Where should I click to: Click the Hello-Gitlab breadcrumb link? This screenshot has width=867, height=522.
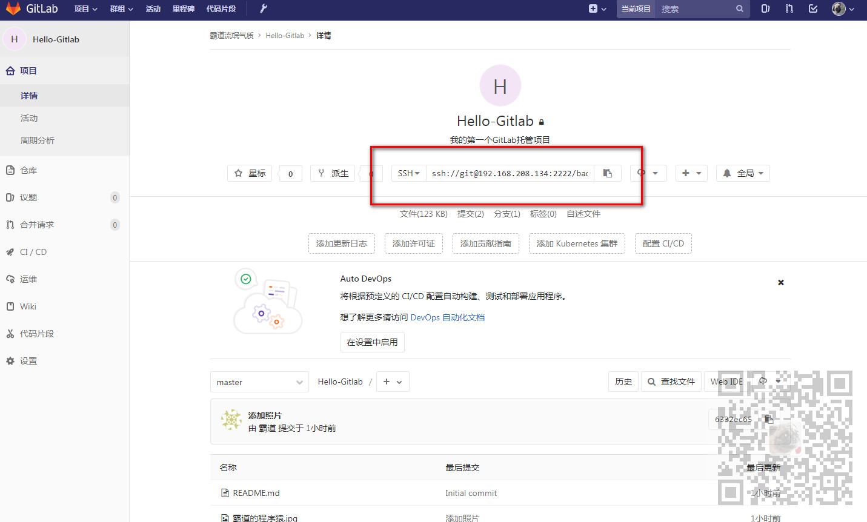[285, 36]
